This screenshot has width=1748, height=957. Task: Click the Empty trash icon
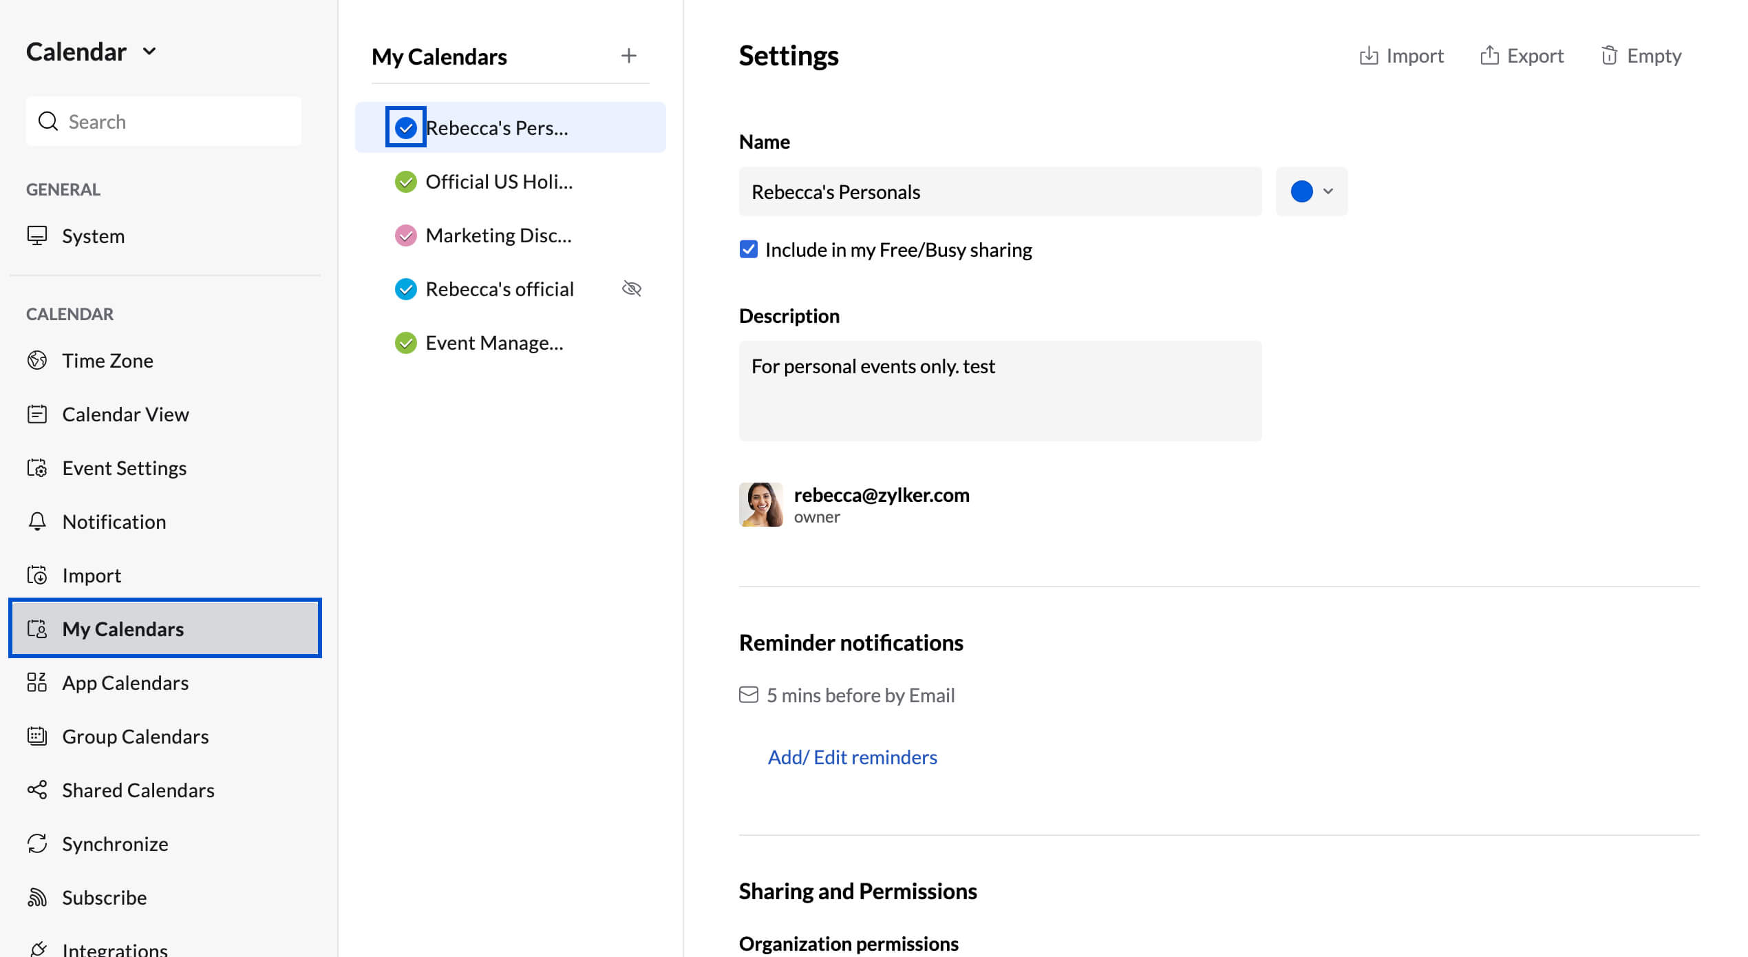(1608, 56)
